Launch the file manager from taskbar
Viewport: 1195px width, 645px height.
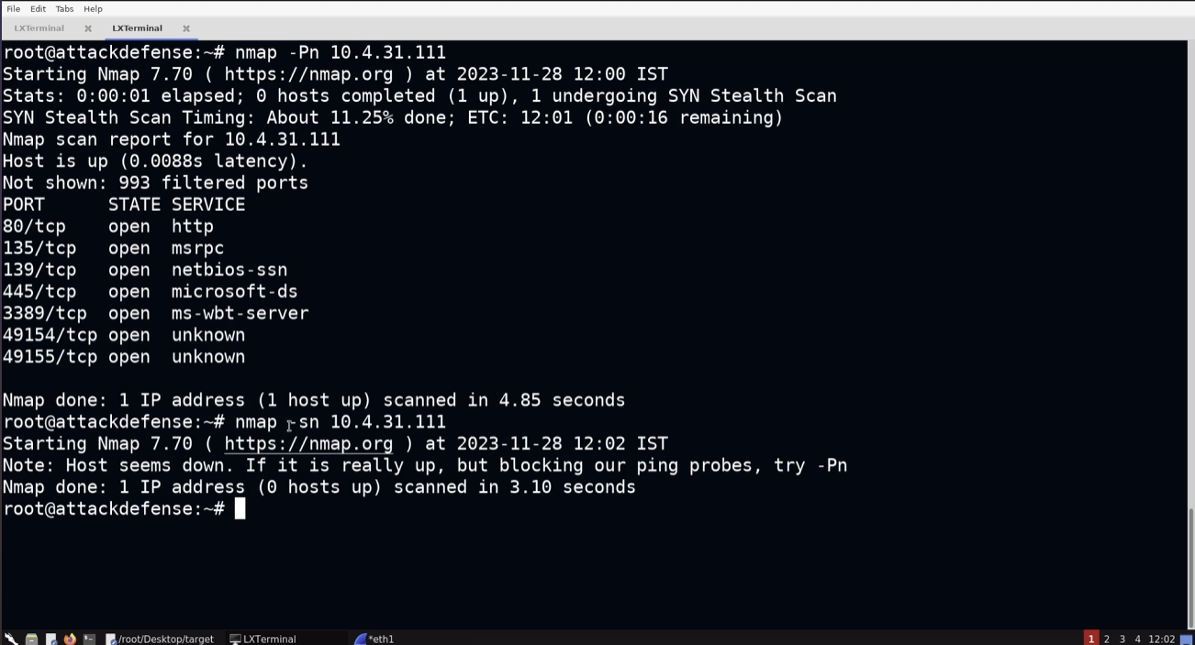pos(31,639)
